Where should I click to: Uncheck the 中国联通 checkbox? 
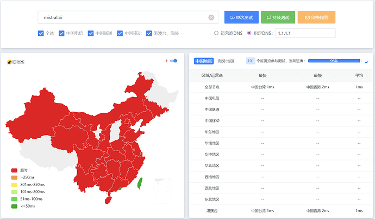coord(91,33)
